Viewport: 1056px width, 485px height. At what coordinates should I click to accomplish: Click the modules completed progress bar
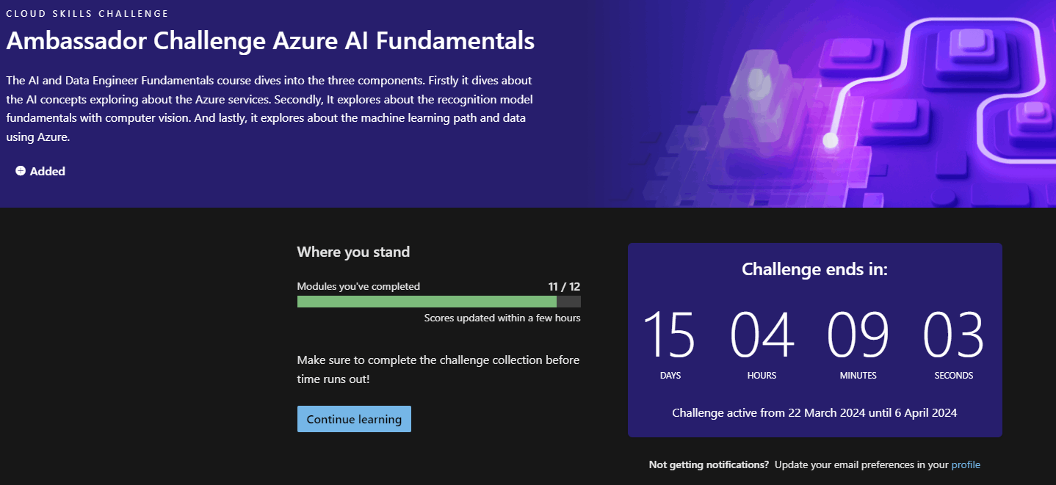click(x=438, y=301)
